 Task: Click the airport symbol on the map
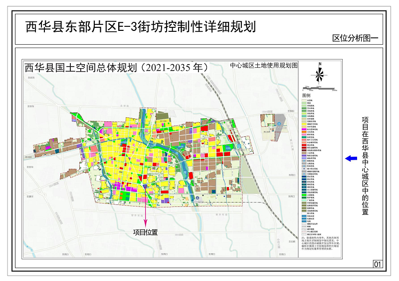[280, 123]
